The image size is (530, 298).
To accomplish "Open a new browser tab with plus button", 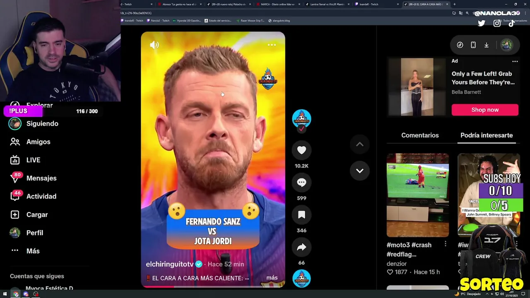I will click(x=454, y=4).
